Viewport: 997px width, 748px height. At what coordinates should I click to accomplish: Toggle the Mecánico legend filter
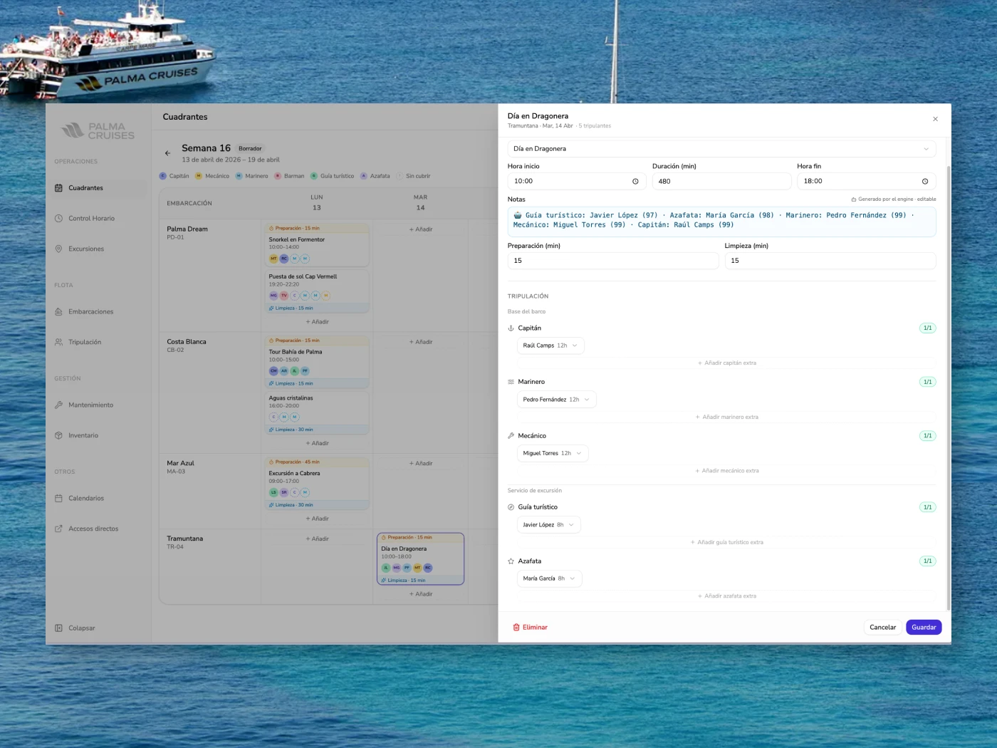click(212, 176)
